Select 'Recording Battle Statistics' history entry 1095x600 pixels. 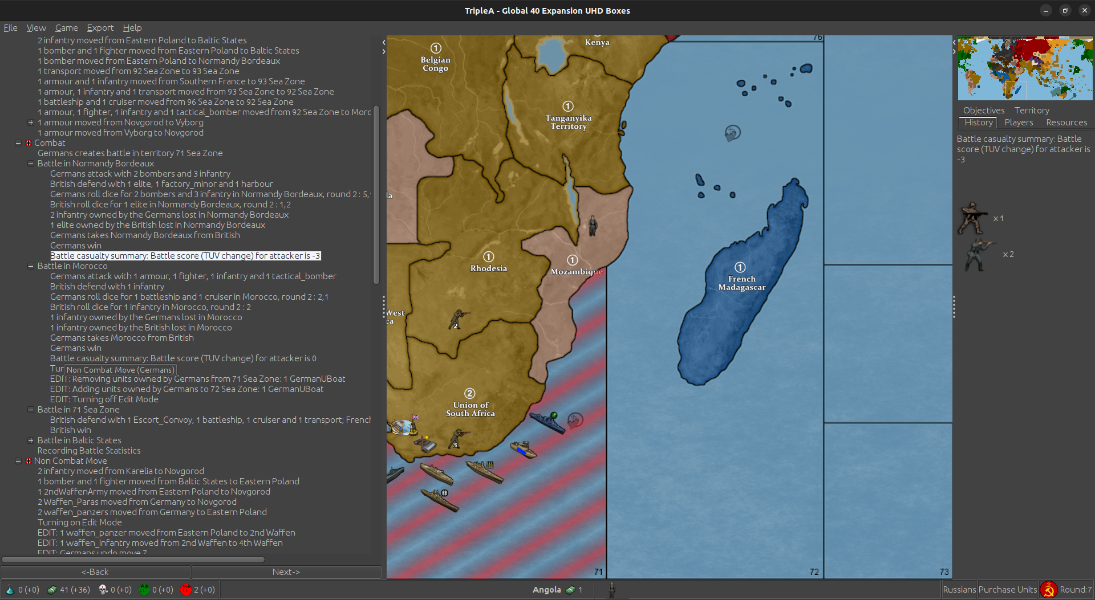click(x=89, y=451)
